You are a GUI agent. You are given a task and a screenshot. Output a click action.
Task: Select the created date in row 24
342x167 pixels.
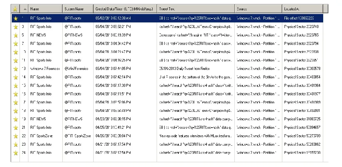click(113, 153)
